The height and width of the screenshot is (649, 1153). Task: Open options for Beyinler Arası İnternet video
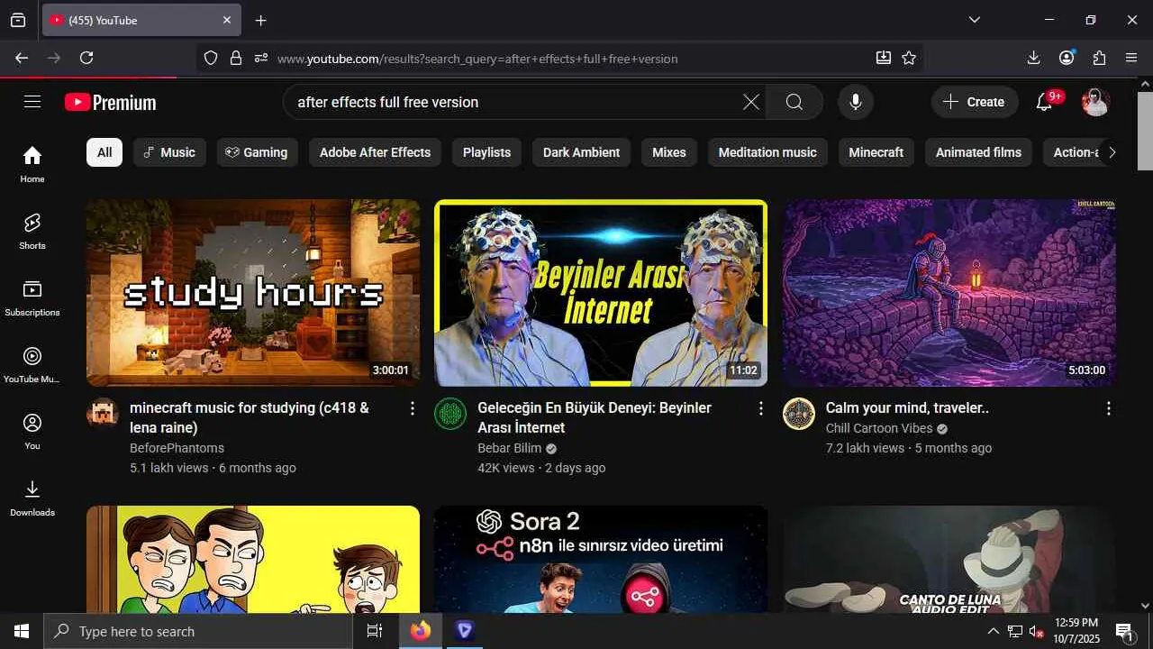pos(760,408)
